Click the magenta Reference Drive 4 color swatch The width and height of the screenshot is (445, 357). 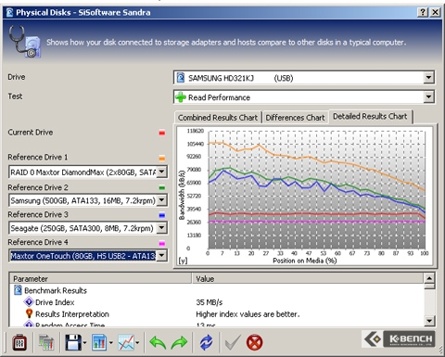(x=162, y=243)
